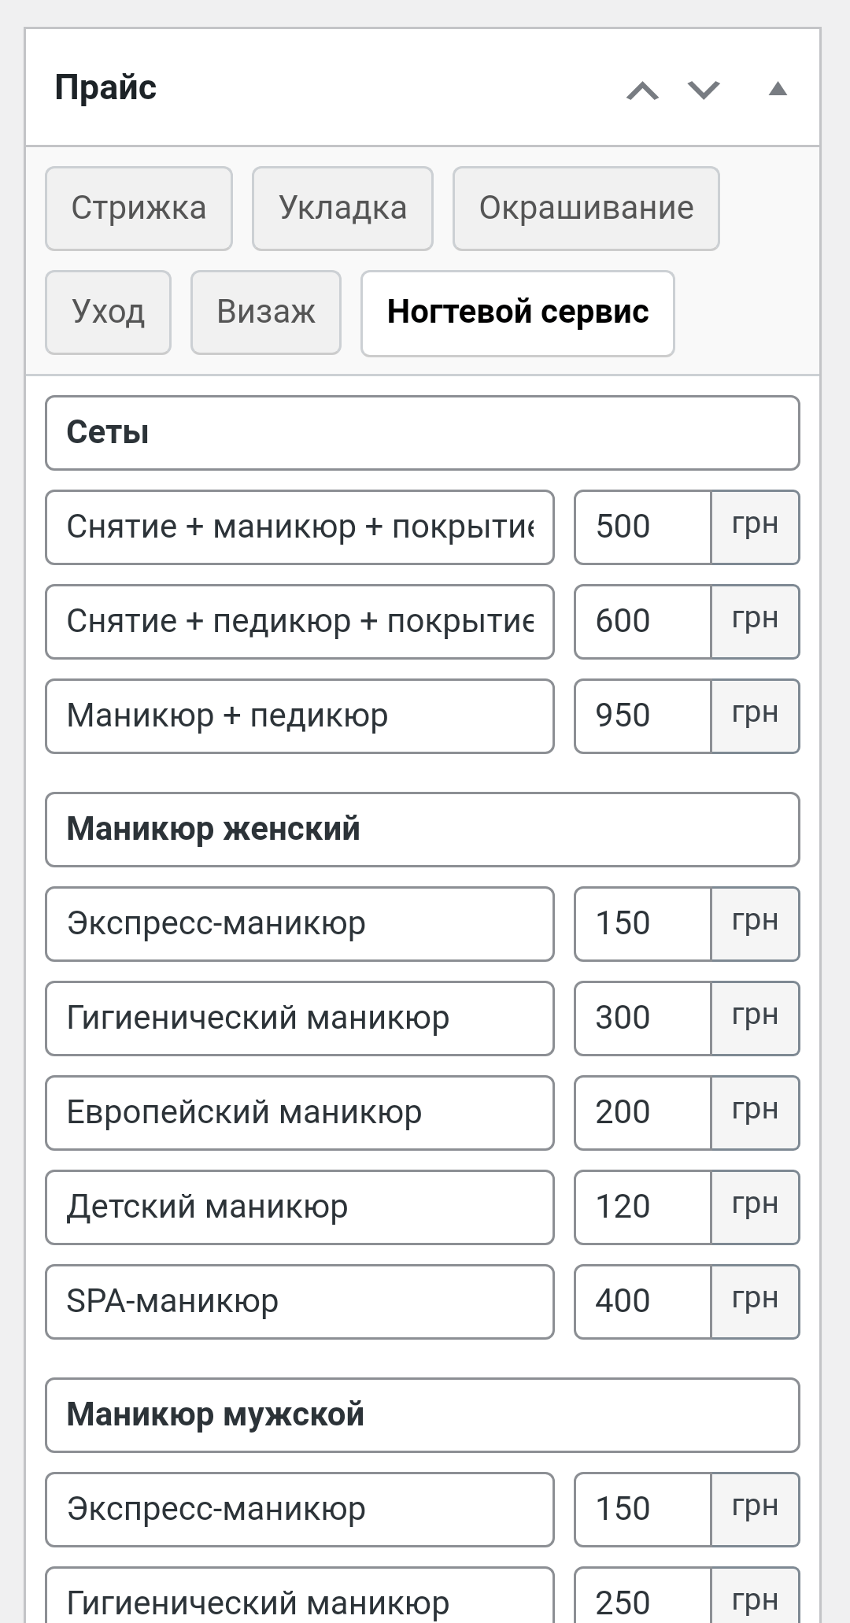The height and width of the screenshot is (1623, 850).
Task: Go to the Уход tab
Action: 108,312
